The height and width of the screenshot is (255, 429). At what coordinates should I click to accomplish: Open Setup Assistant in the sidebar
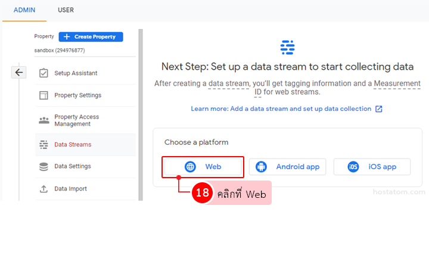tap(76, 73)
